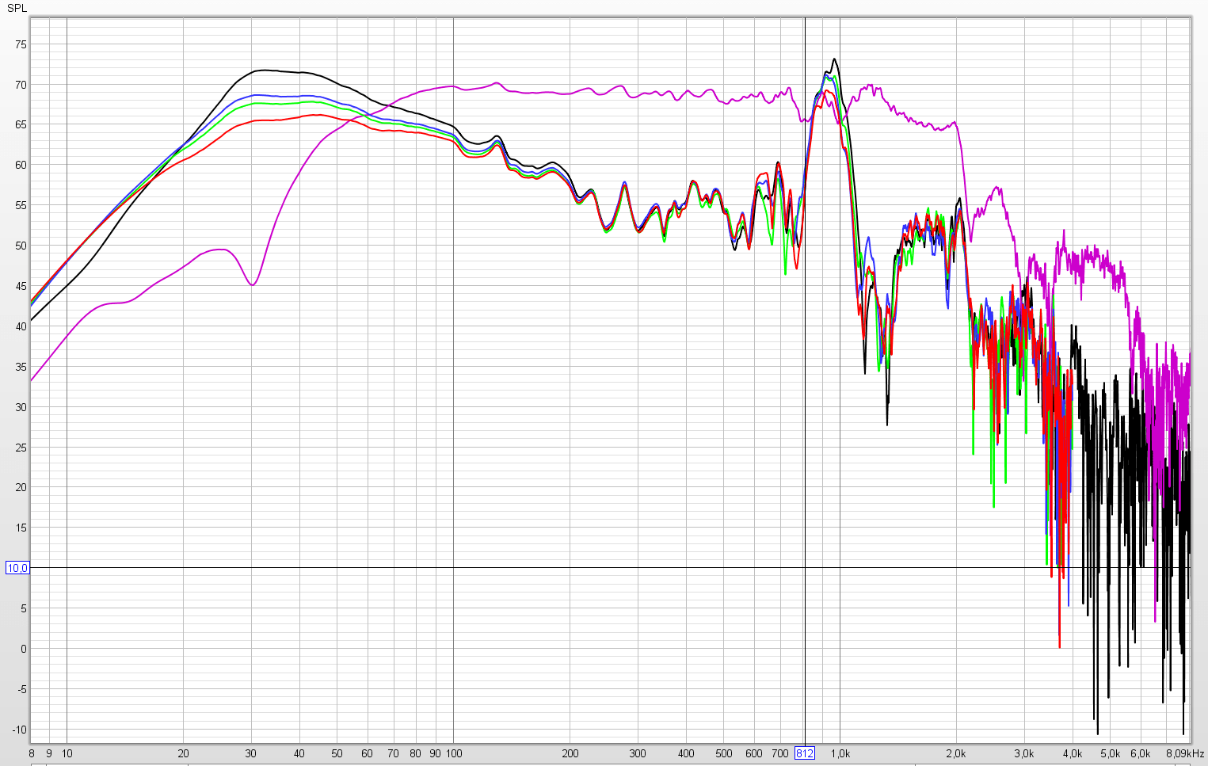Select the 75 dB tick label on vertical axis
This screenshot has height=766, width=1208.
coord(21,45)
